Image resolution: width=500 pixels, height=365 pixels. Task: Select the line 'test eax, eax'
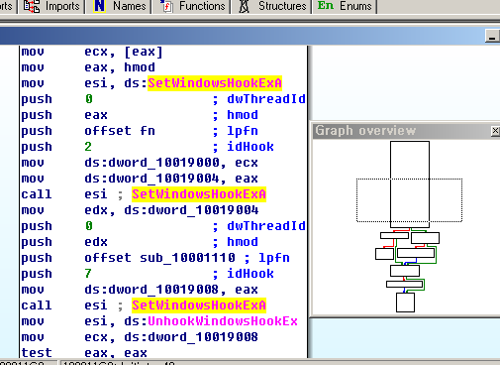tap(84, 353)
